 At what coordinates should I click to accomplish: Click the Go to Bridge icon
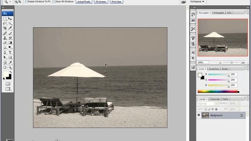point(184,2)
